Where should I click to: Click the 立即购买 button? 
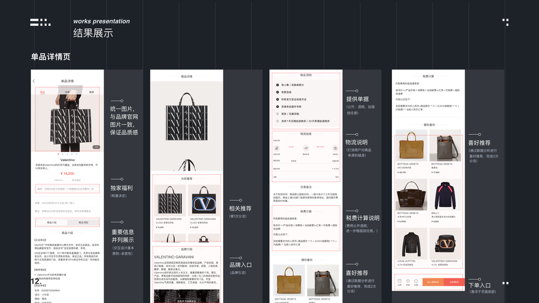[x=454, y=282]
